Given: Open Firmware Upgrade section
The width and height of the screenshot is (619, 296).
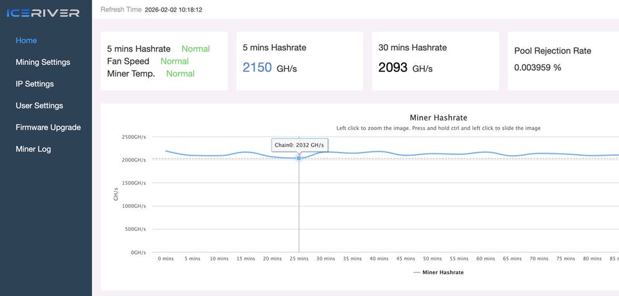Looking at the screenshot, I should (48, 127).
